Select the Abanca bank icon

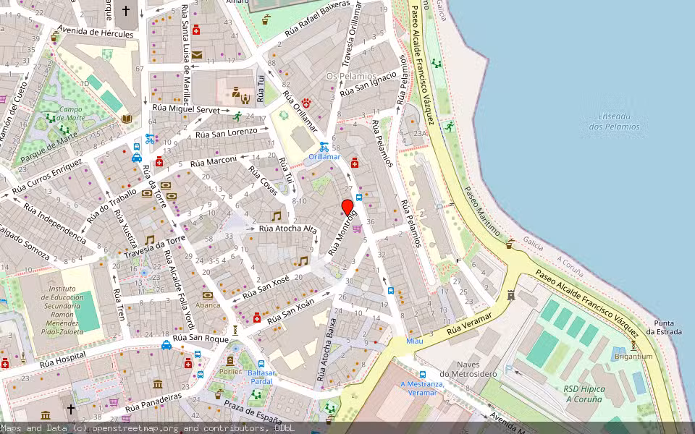click(208, 296)
